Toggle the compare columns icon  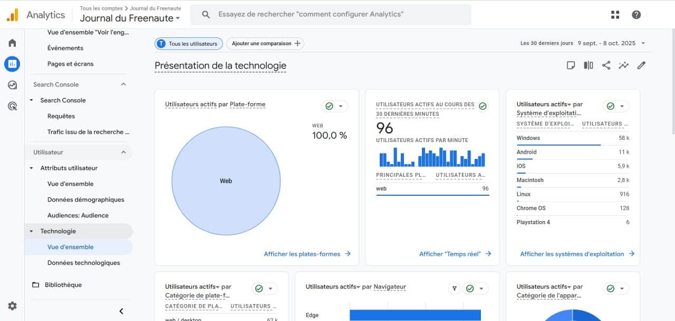[589, 65]
